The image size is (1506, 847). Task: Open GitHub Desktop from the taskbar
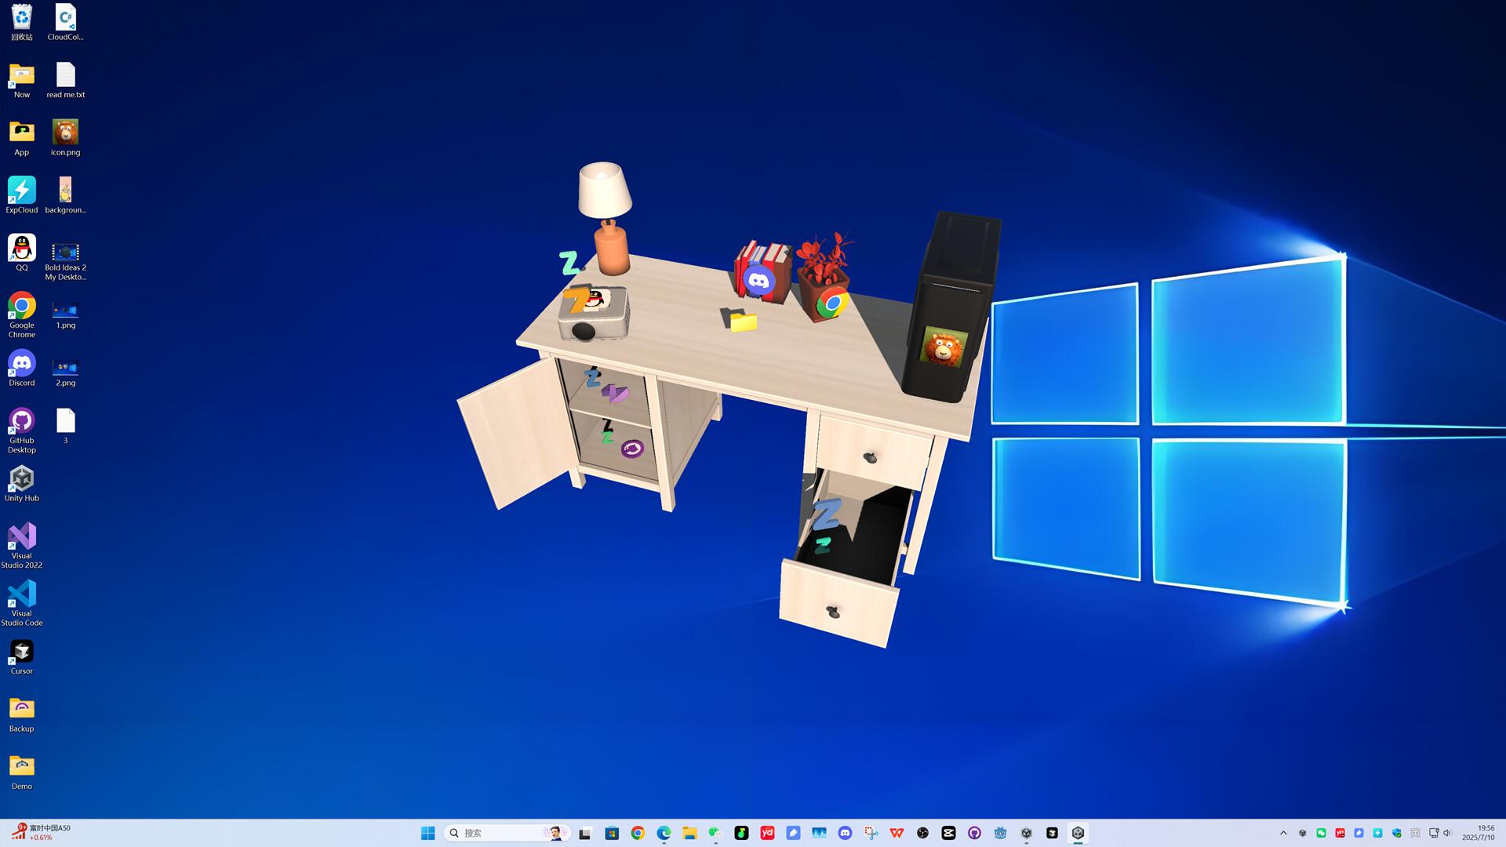tap(975, 833)
